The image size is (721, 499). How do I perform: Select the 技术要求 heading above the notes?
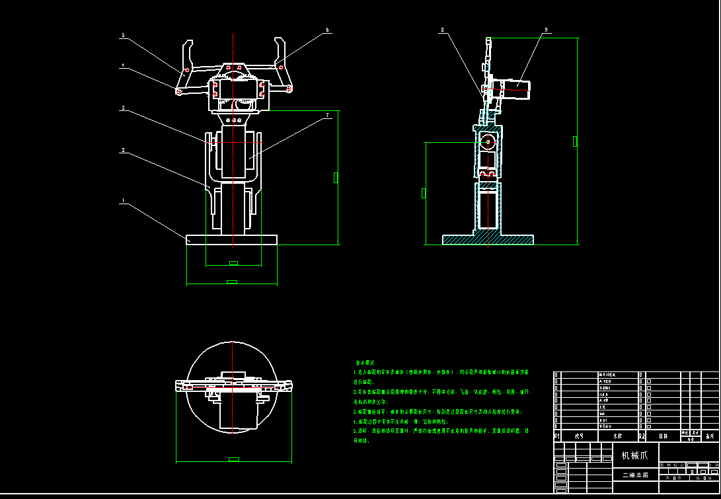[365, 363]
